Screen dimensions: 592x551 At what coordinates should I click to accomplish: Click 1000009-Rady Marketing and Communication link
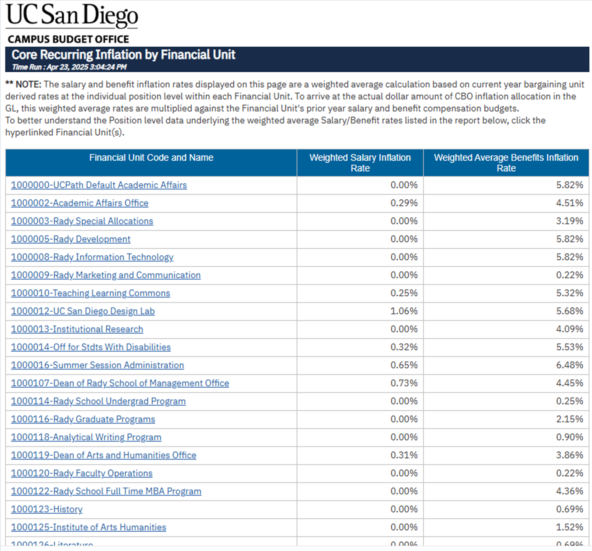point(106,275)
